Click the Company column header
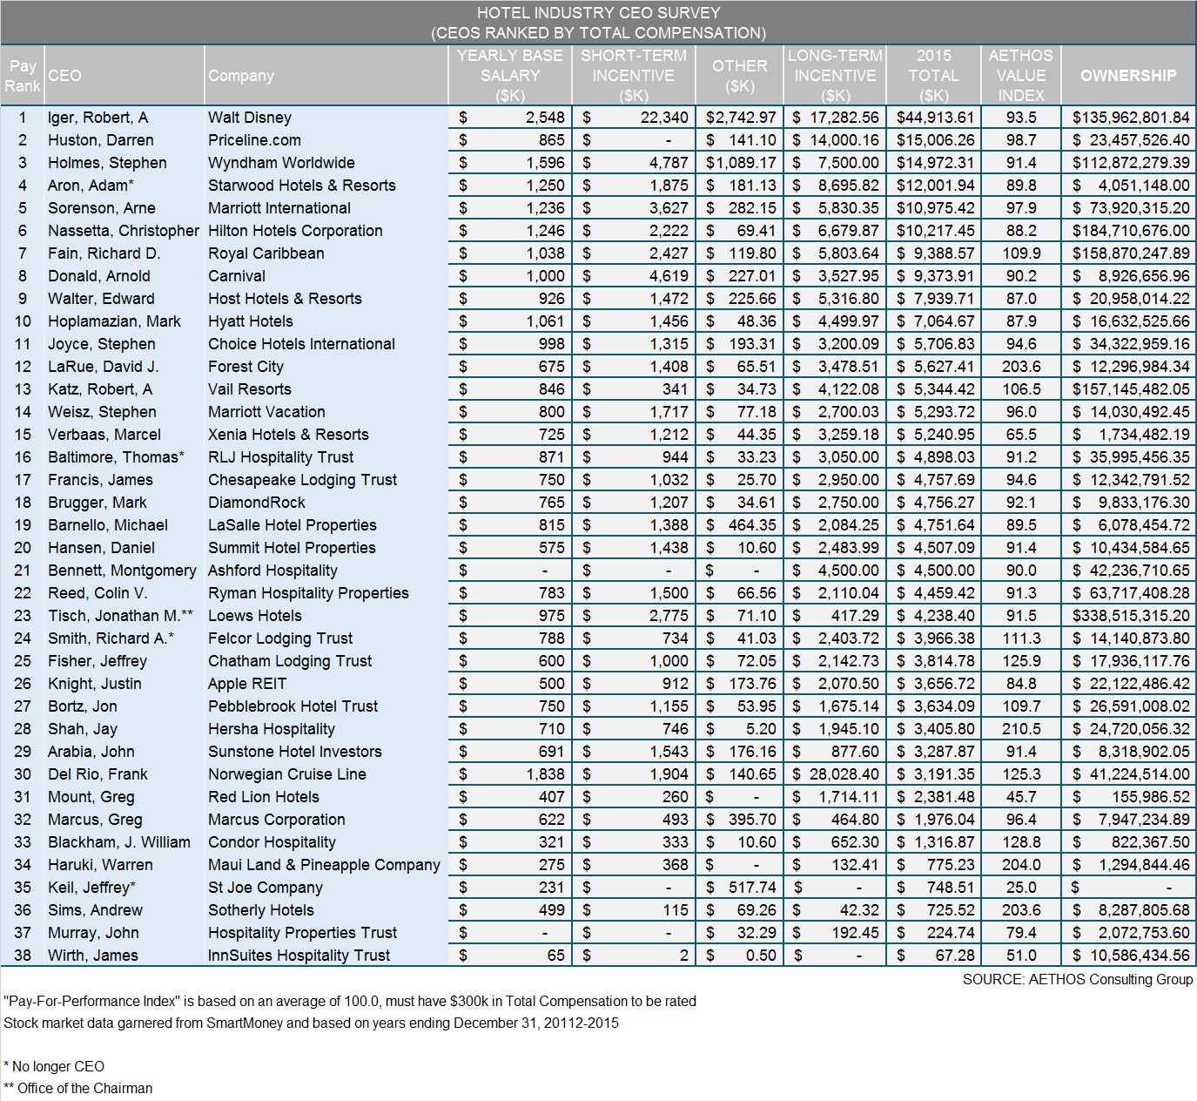This screenshot has height=1101, width=1197. click(241, 76)
